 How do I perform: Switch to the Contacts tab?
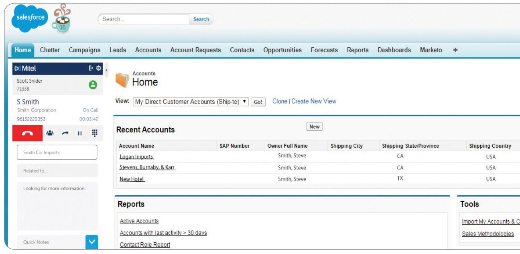[x=242, y=50]
